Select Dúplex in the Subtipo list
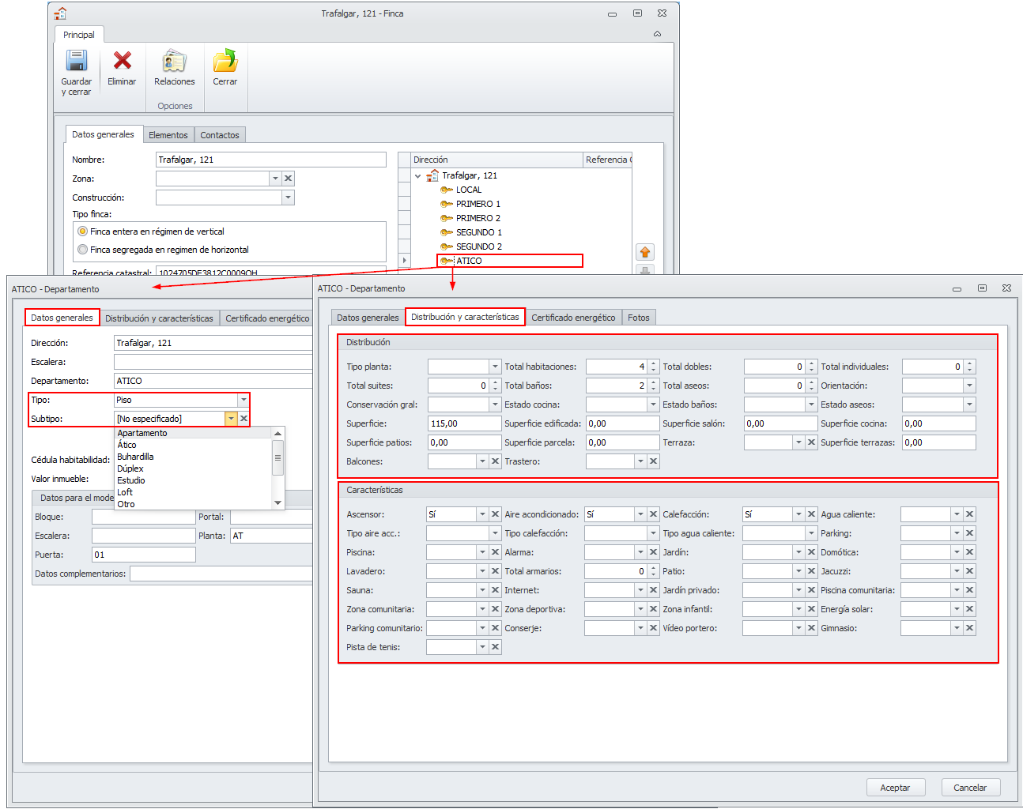 (130, 468)
